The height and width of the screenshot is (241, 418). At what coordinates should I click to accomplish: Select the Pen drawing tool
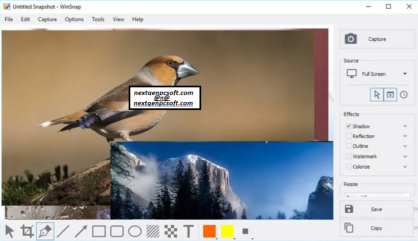(45, 231)
